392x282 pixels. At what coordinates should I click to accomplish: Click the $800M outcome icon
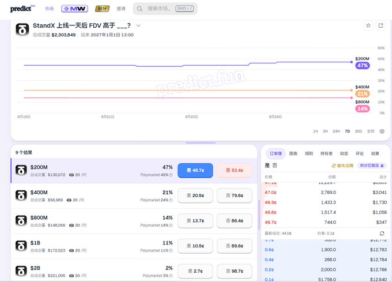(x=21, y=221)
